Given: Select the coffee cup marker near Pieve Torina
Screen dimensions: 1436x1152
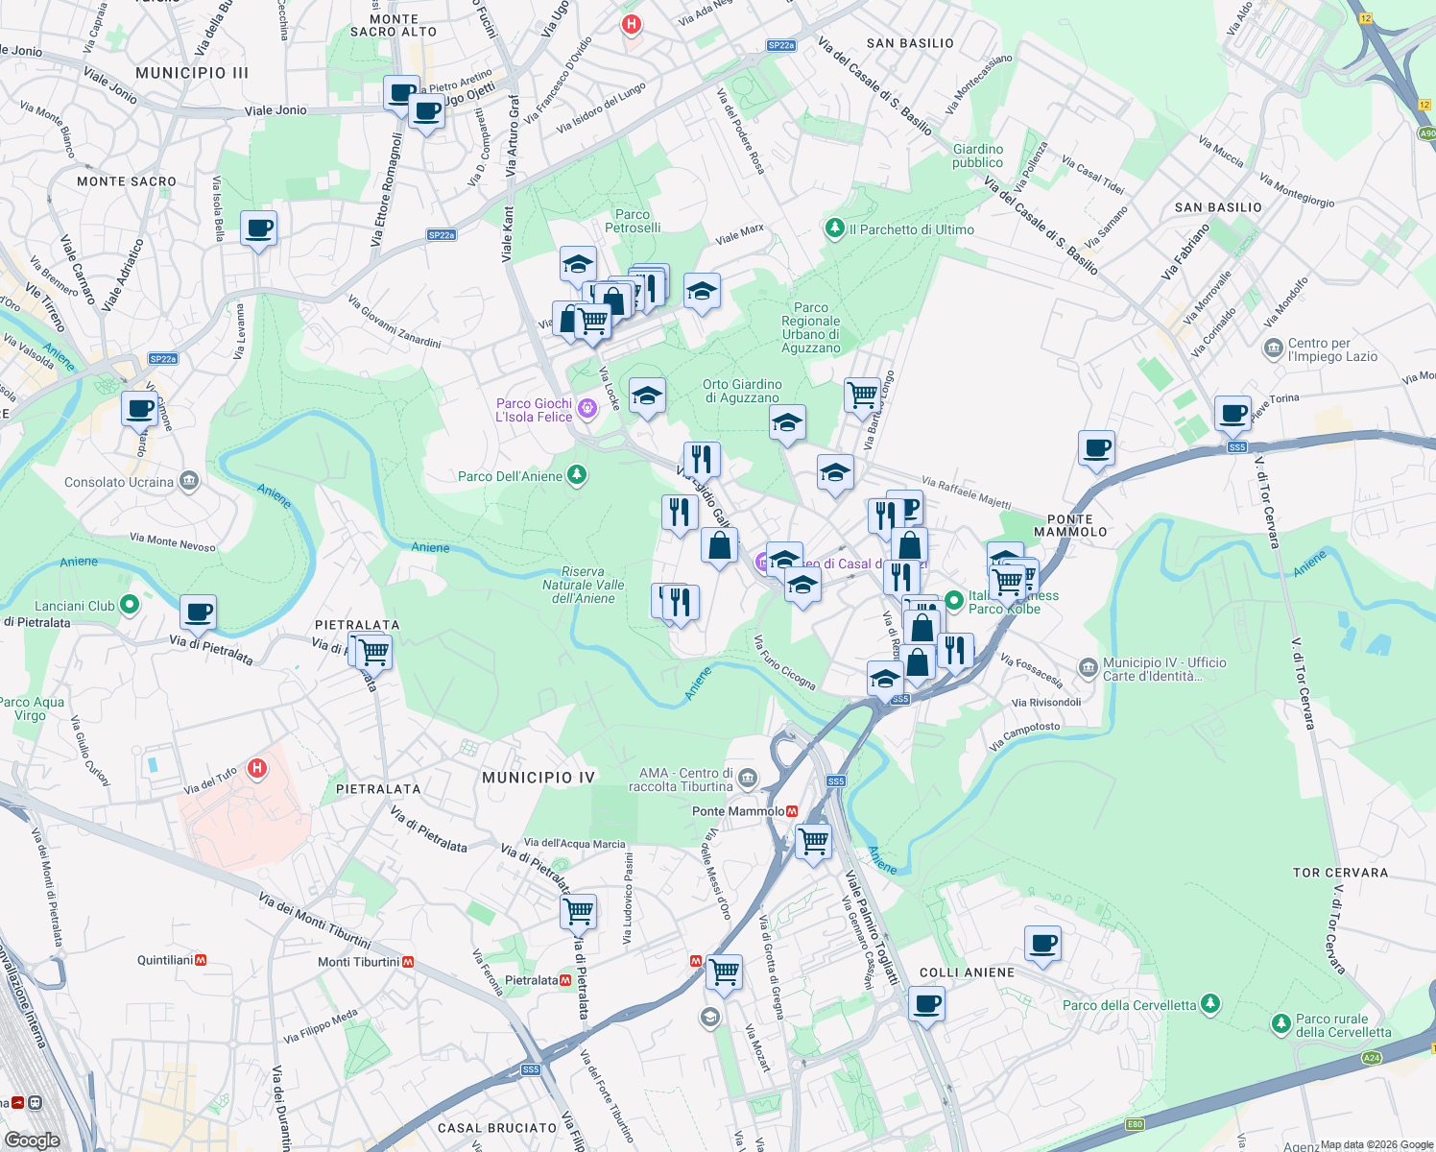Looking at the screenshot, I should coord(1232,415).
